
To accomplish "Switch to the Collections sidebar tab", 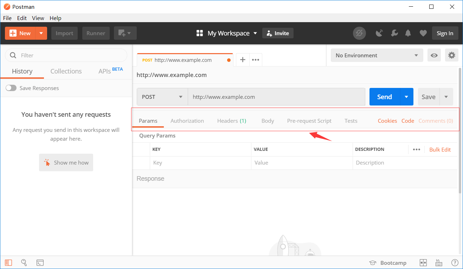I will pos(66,71).
